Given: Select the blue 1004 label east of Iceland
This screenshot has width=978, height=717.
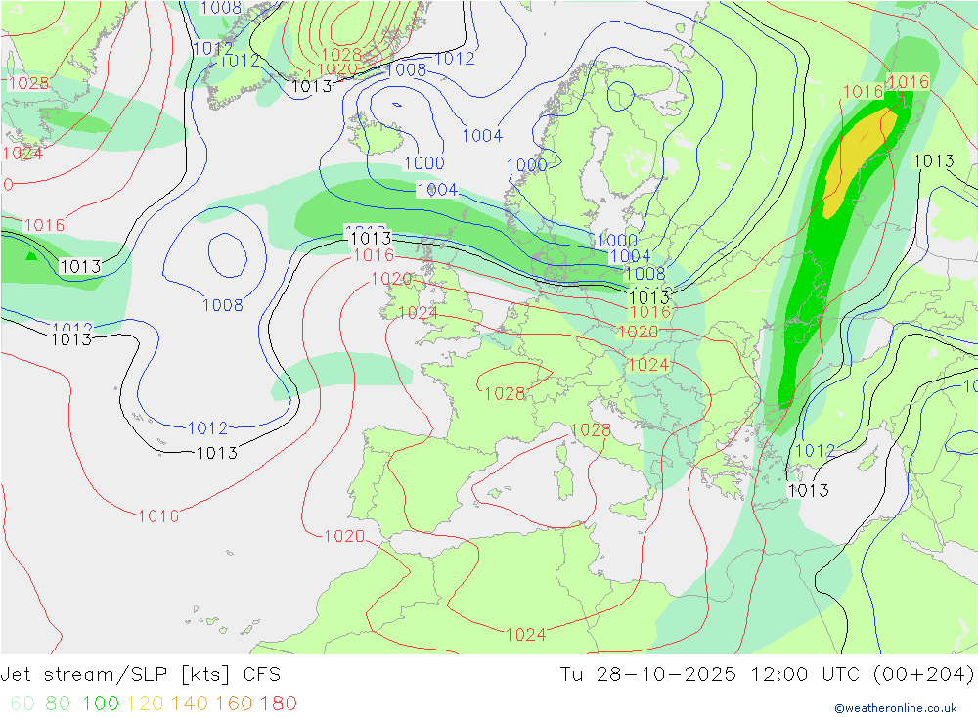Looking at the screenshot, I should (482, 135).
